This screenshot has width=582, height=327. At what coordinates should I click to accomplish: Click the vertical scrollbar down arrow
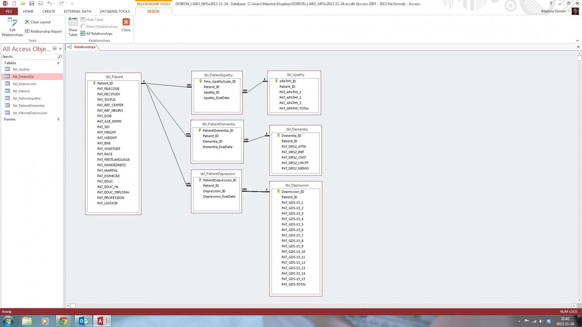[x=580, y=300]
